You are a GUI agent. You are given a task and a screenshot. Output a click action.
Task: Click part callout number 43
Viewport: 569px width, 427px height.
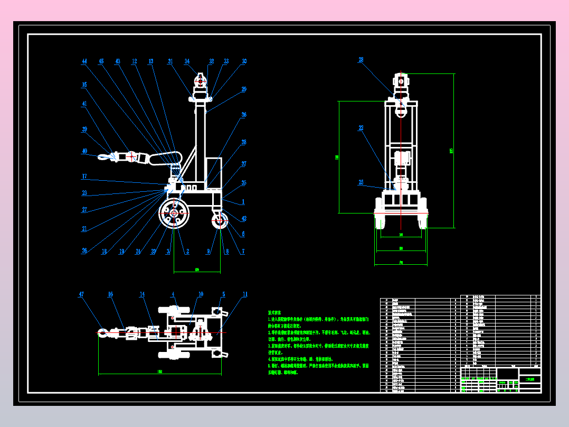[x=118, y=61]
